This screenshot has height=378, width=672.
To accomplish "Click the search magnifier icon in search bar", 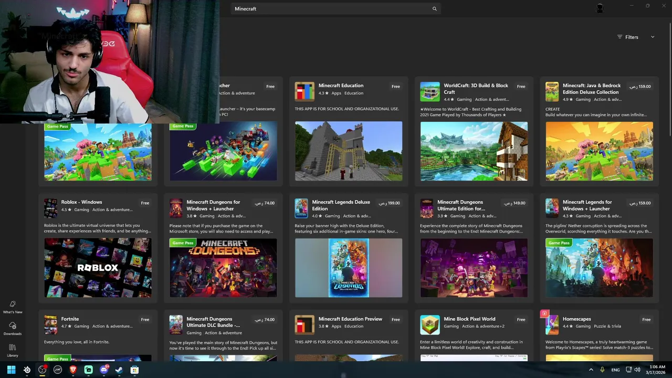I will (434, 9).
